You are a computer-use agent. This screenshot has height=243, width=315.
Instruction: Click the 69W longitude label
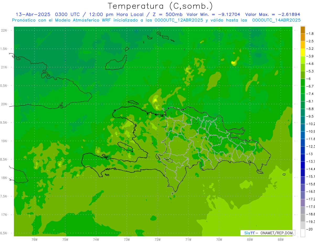250,240
